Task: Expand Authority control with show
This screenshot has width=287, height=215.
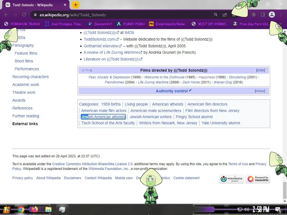Action: (x=260, y=91)
